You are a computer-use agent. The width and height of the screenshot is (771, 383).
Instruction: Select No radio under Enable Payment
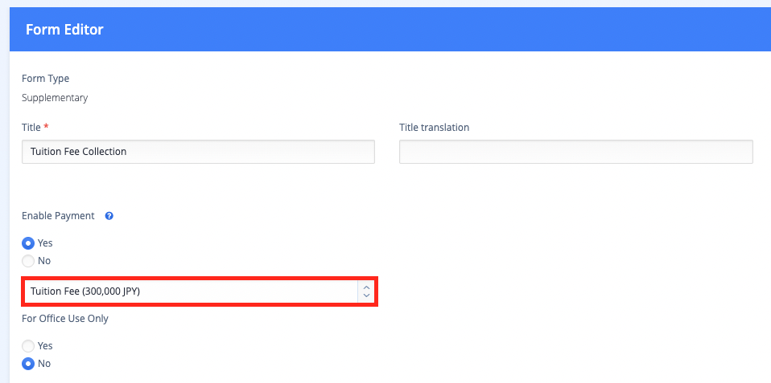tap(28, 260)
